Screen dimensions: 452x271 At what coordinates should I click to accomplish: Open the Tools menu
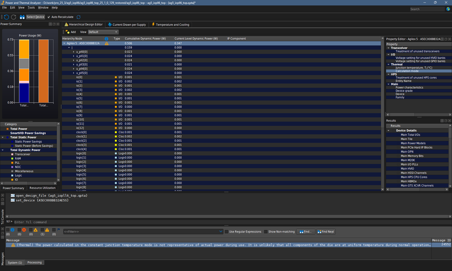(x=31, y=8)
